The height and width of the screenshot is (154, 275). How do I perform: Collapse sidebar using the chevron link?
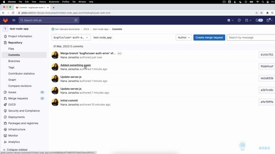pos(15,150)
